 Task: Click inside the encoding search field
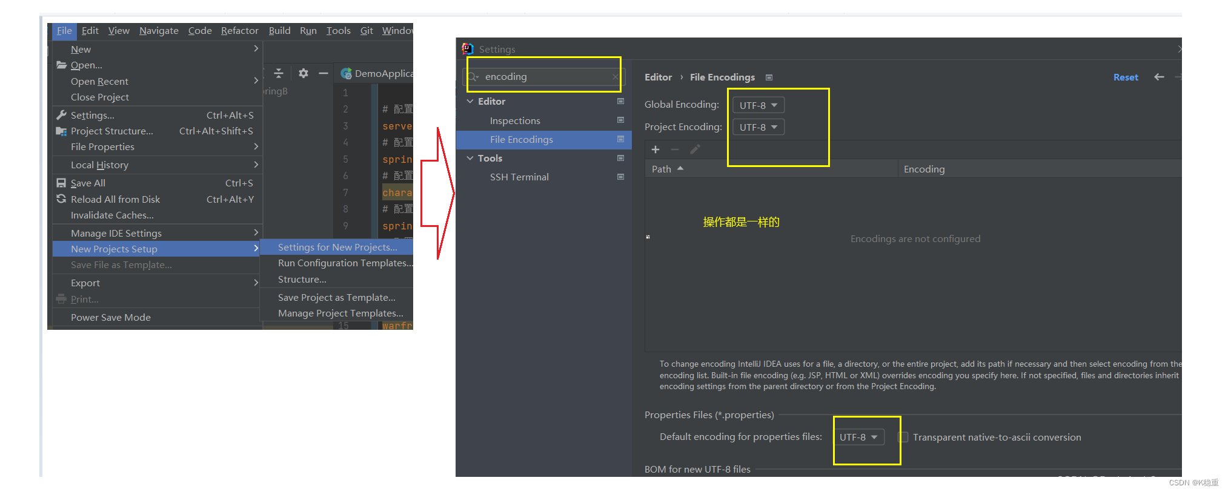point(545,77)
